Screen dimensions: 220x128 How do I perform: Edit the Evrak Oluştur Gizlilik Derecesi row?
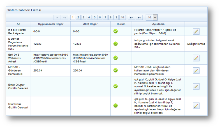(x=196, y=86)
